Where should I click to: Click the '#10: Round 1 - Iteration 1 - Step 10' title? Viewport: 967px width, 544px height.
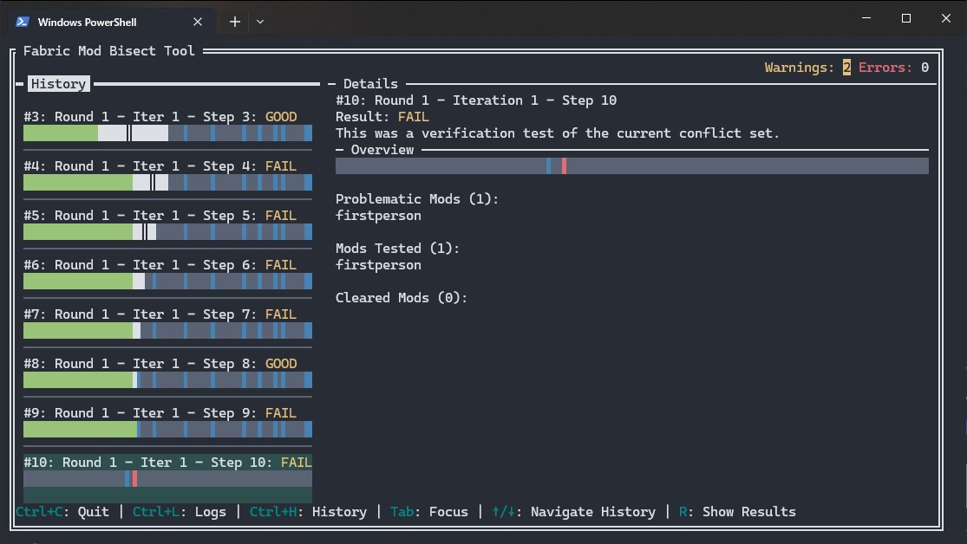[x=476, y=100]
